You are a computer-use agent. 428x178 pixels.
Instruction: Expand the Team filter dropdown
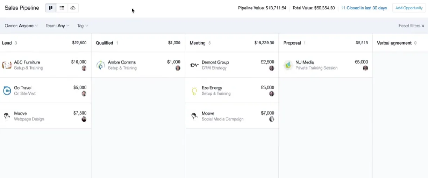point(57,26)
